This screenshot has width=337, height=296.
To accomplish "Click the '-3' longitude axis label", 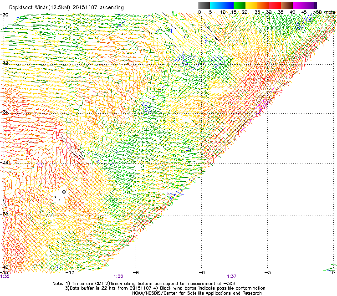I will point(267,273).
